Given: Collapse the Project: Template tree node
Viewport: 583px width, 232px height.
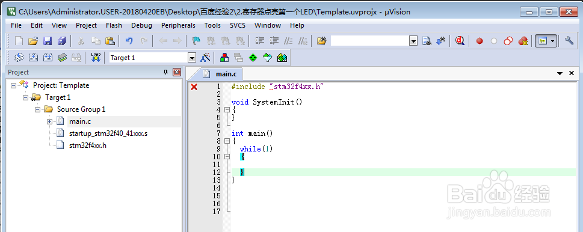Looking at the screenshot, I should click(14, 85).
